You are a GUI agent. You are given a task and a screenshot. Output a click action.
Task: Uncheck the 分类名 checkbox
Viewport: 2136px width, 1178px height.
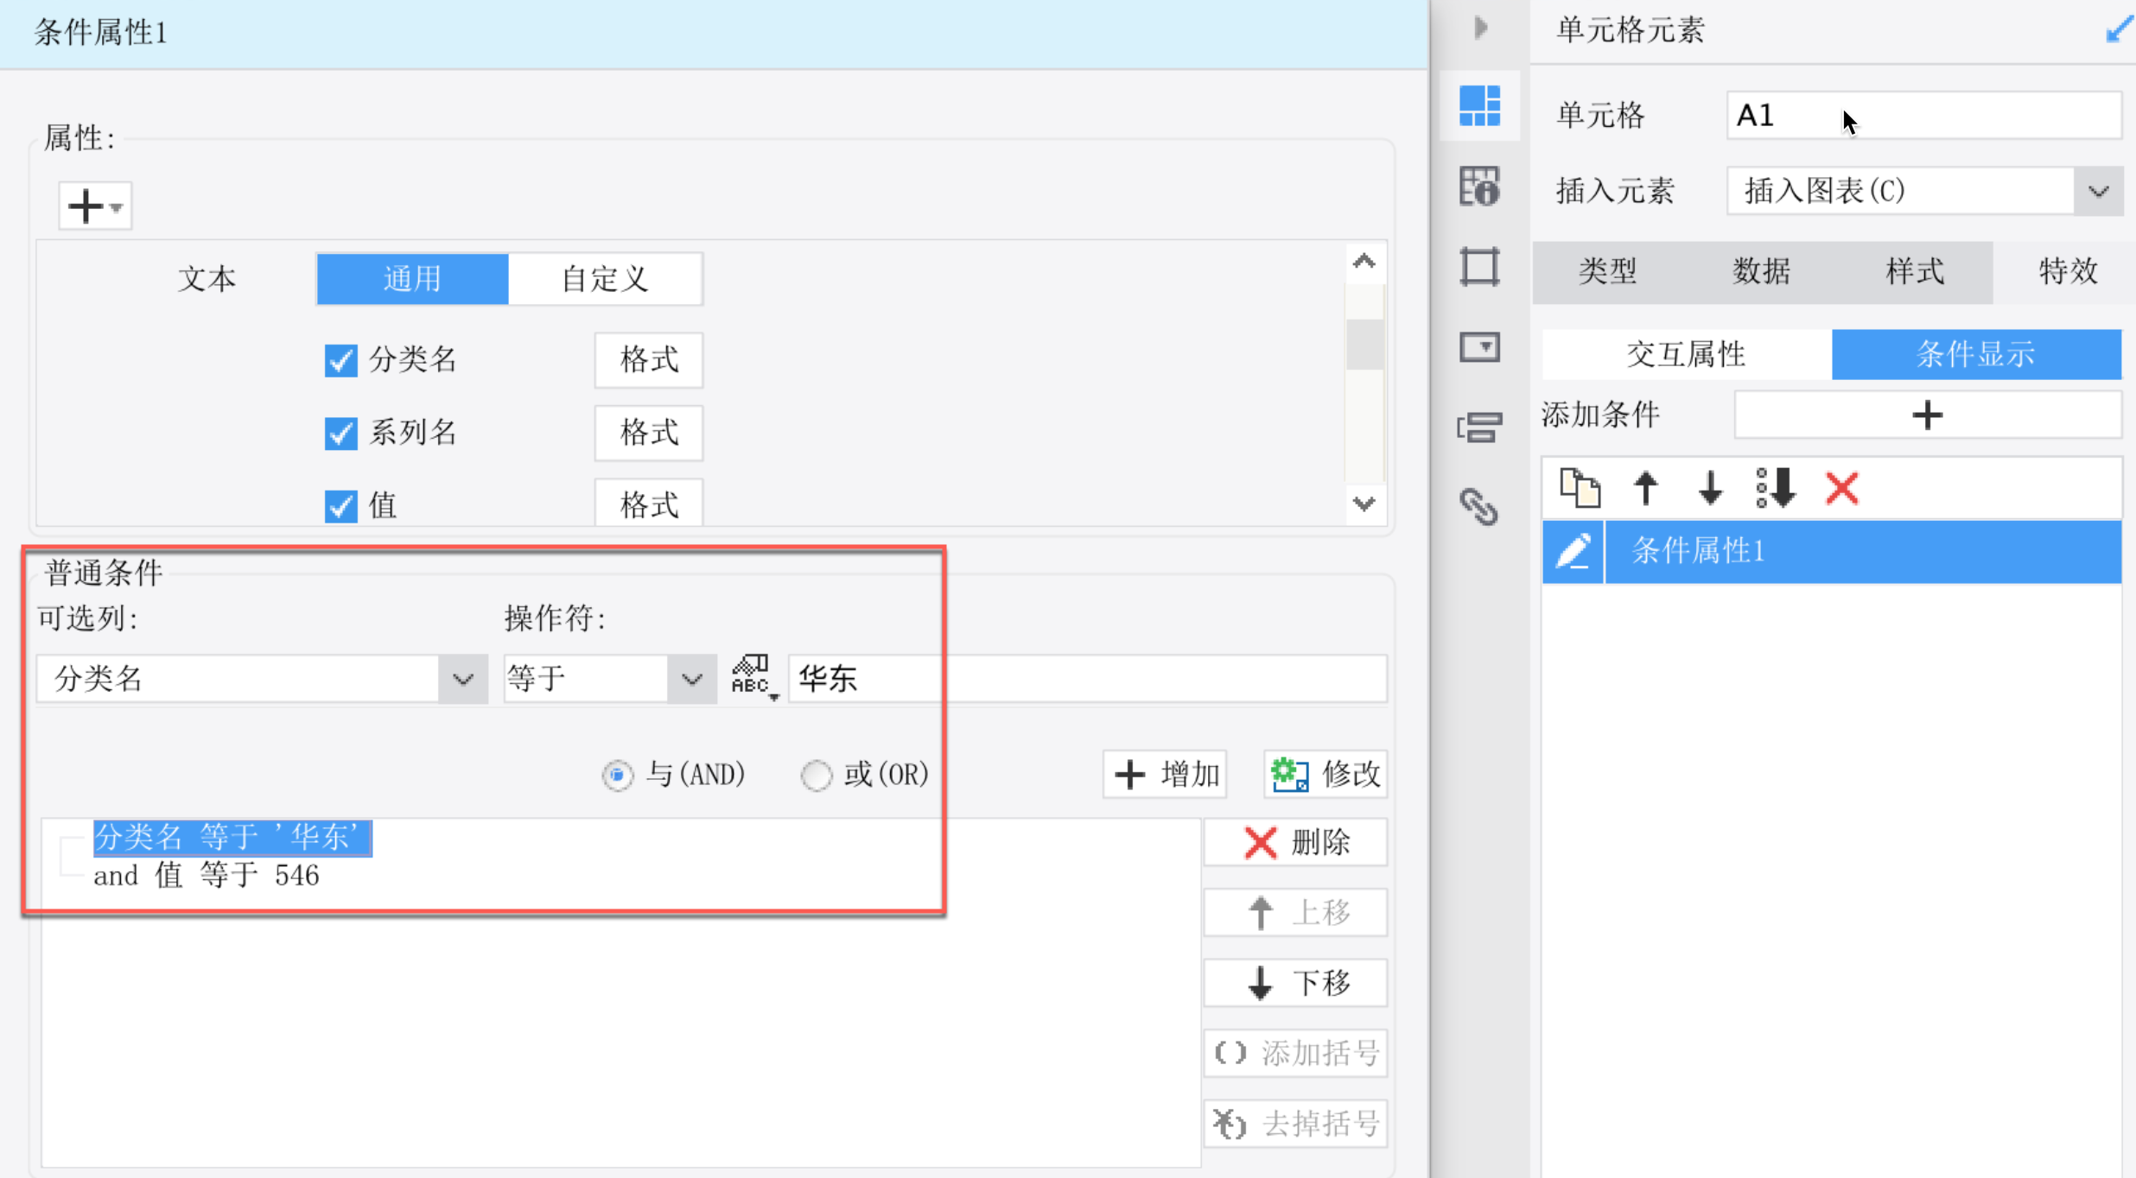click(340, 360)
